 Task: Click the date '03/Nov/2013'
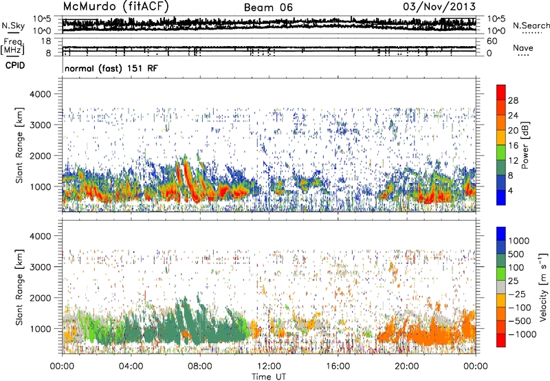[x=439, y=6]
